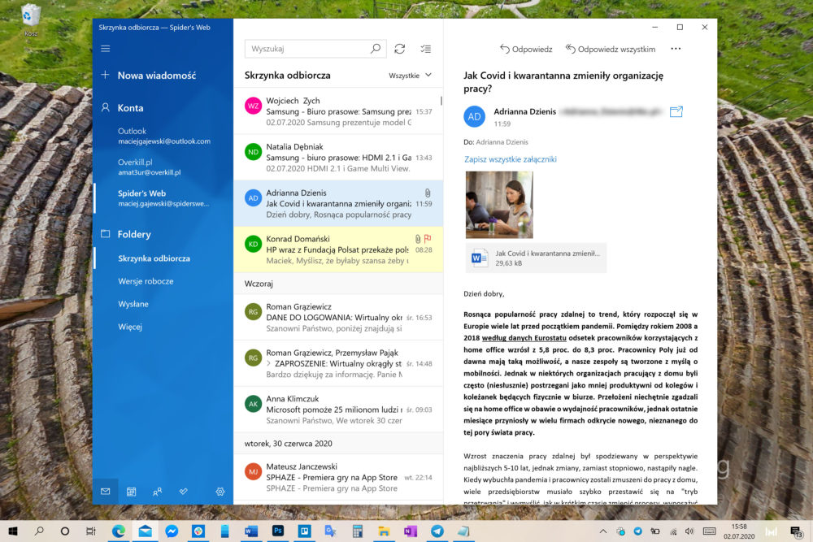Open Mateusz Janczewski SPHAZE email
The width and height of the screenshot is (813, 542).
[338, 477]
